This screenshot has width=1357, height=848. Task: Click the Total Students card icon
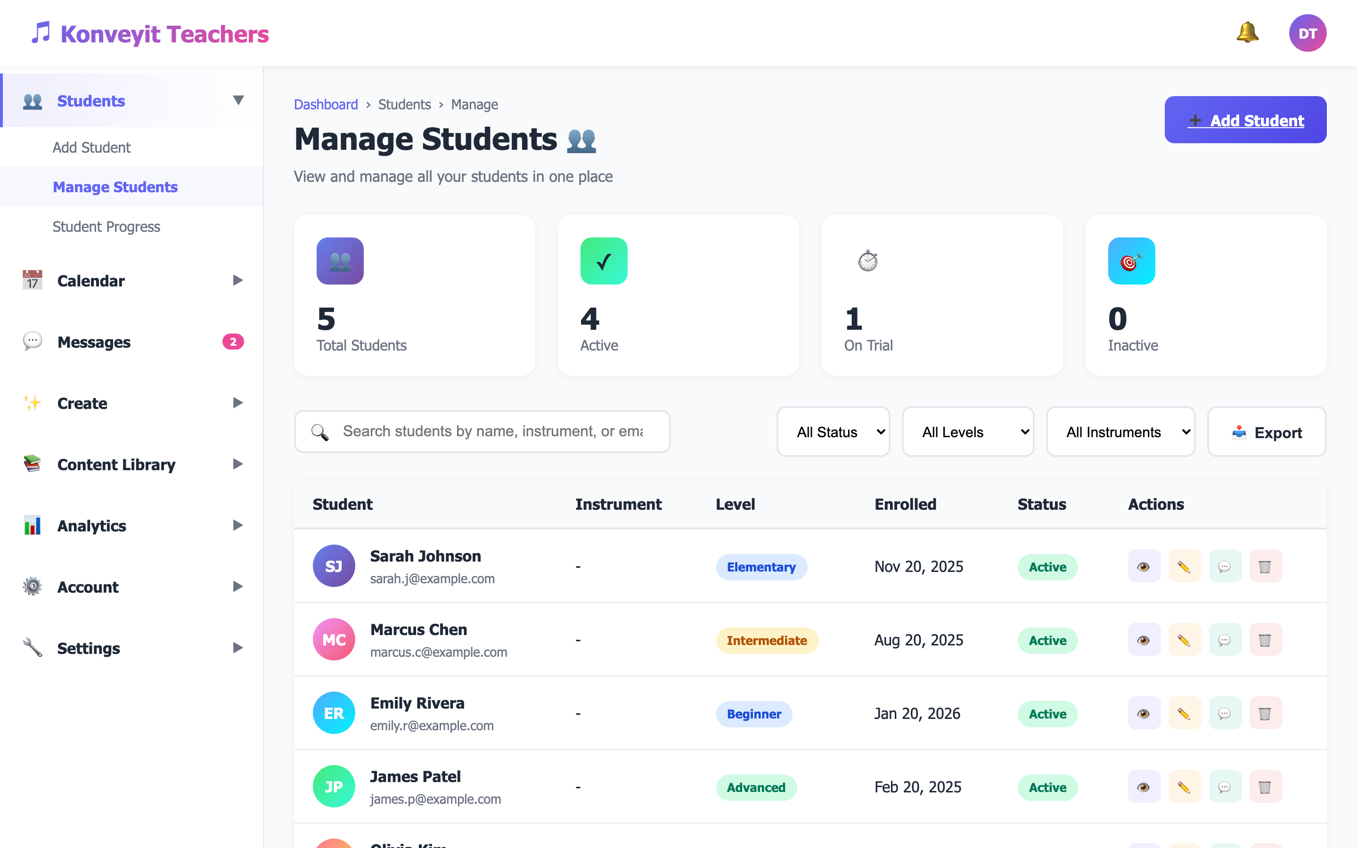[x=340, y=261]
